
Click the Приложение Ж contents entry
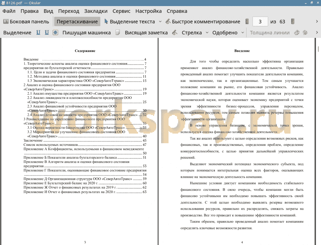[85, 188]
